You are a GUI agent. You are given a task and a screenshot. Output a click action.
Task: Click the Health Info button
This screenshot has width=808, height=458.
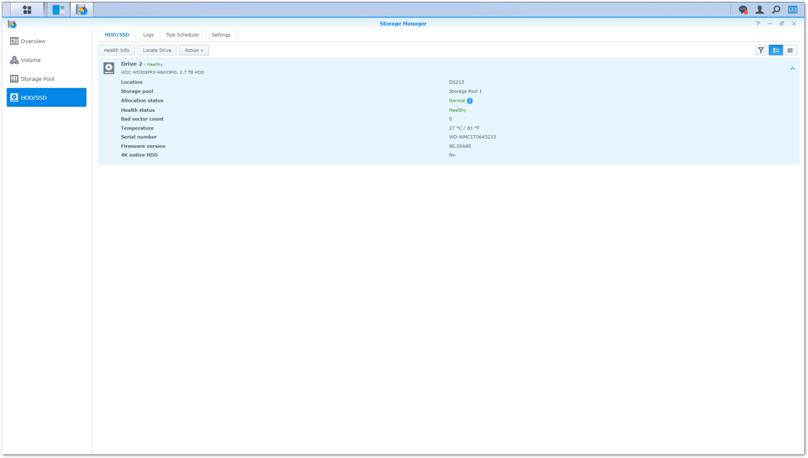[x=116, y=50]
